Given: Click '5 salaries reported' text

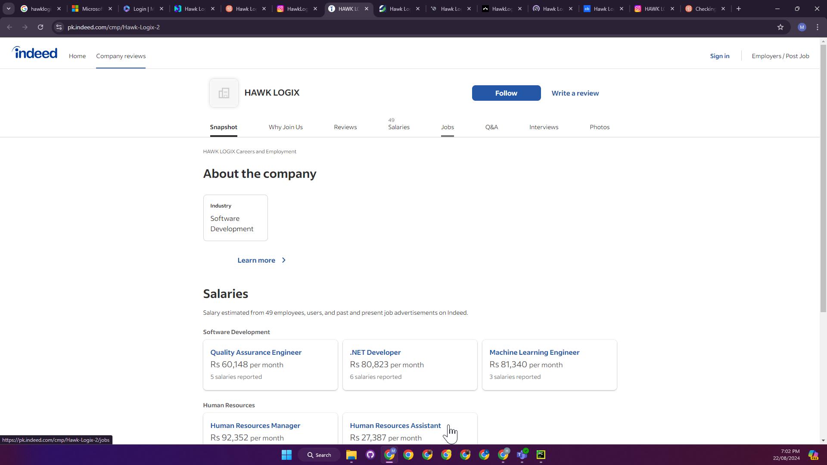Looking at the screenshot, I should tap(236, 377).
